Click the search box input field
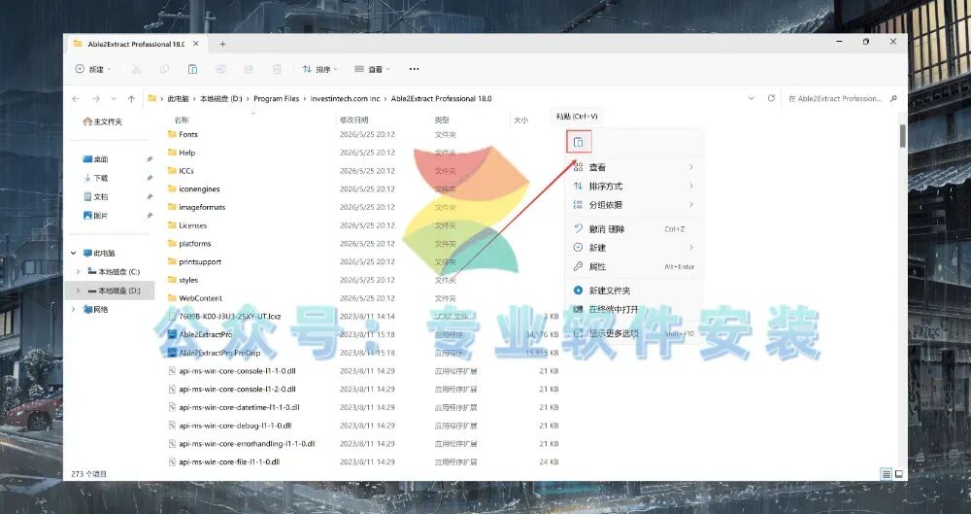 (x=834, y=98)
